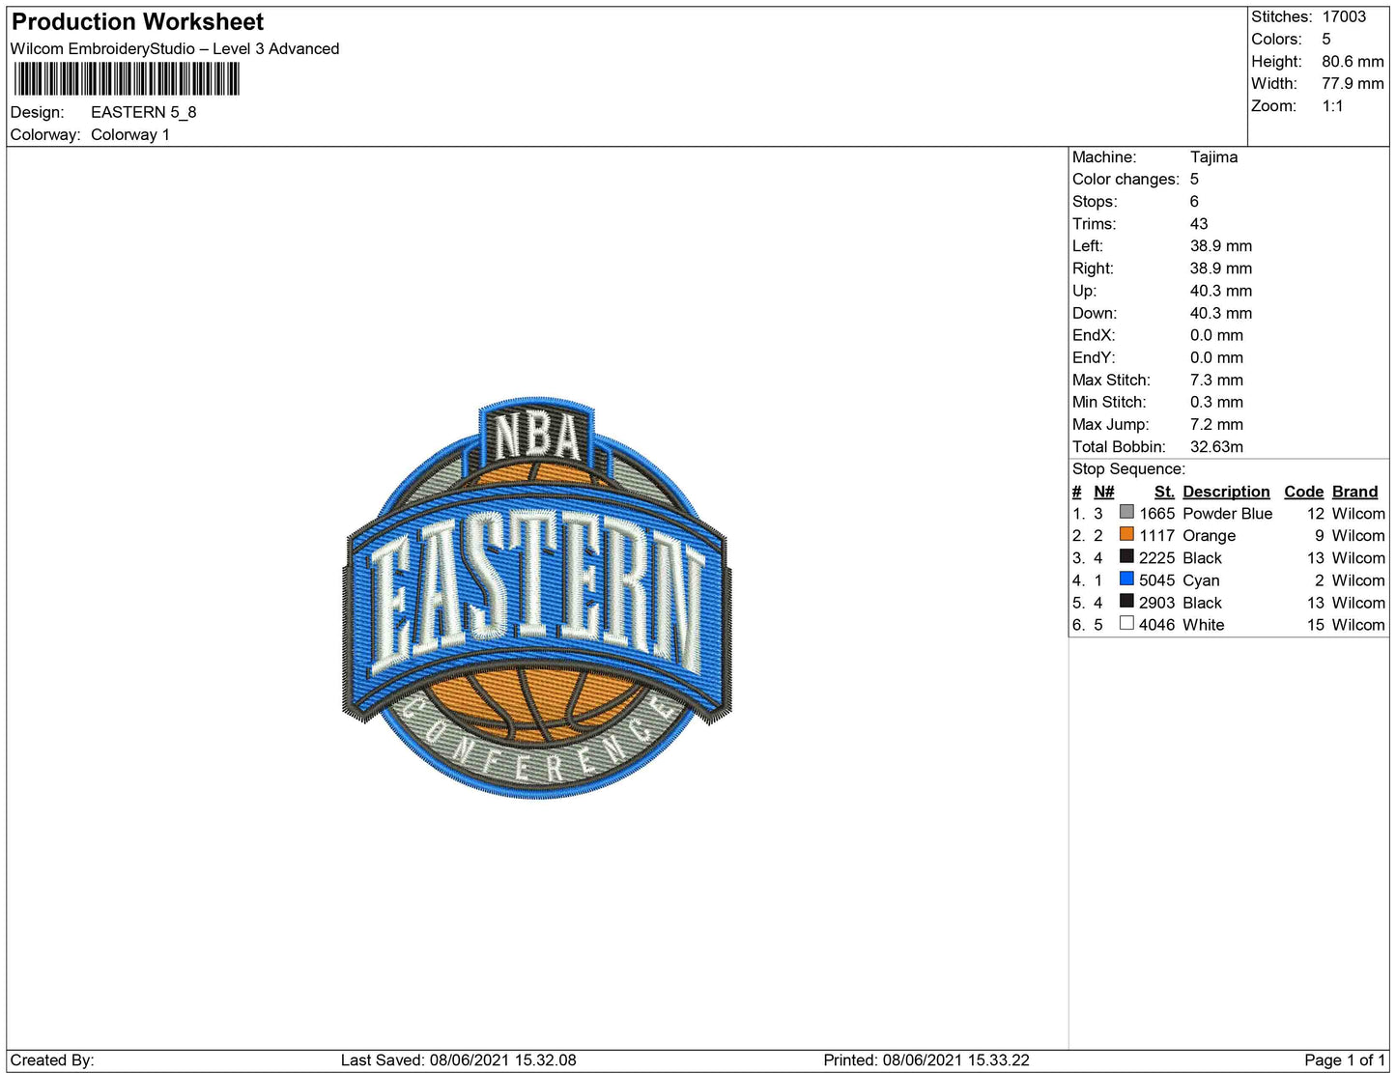Click the White description text
Viewport: 1396px width, 1074px height.
(x=1203, y=624)
